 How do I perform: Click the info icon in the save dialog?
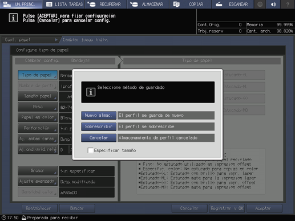point(91,92)
